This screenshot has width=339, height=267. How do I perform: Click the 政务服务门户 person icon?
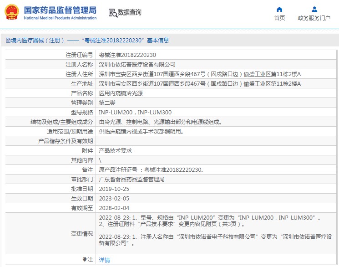314,9
